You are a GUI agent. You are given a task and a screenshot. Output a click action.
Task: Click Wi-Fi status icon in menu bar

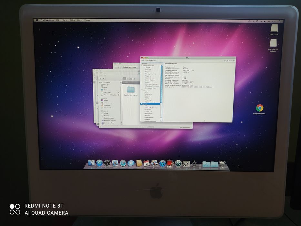pyautogui.click(x=257, y=21)
